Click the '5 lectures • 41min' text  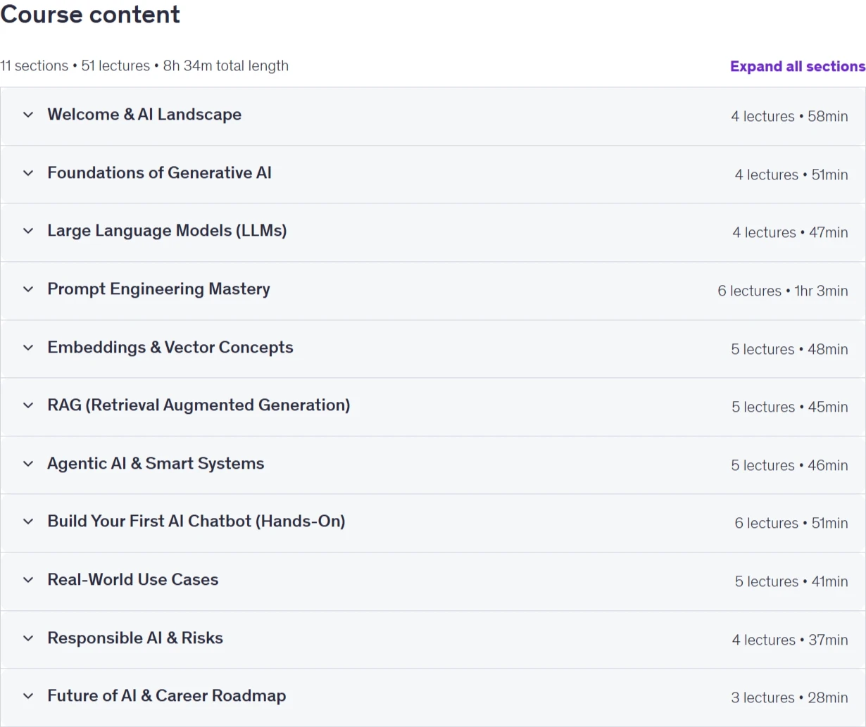pyautogui.click(x=791, y=582)
